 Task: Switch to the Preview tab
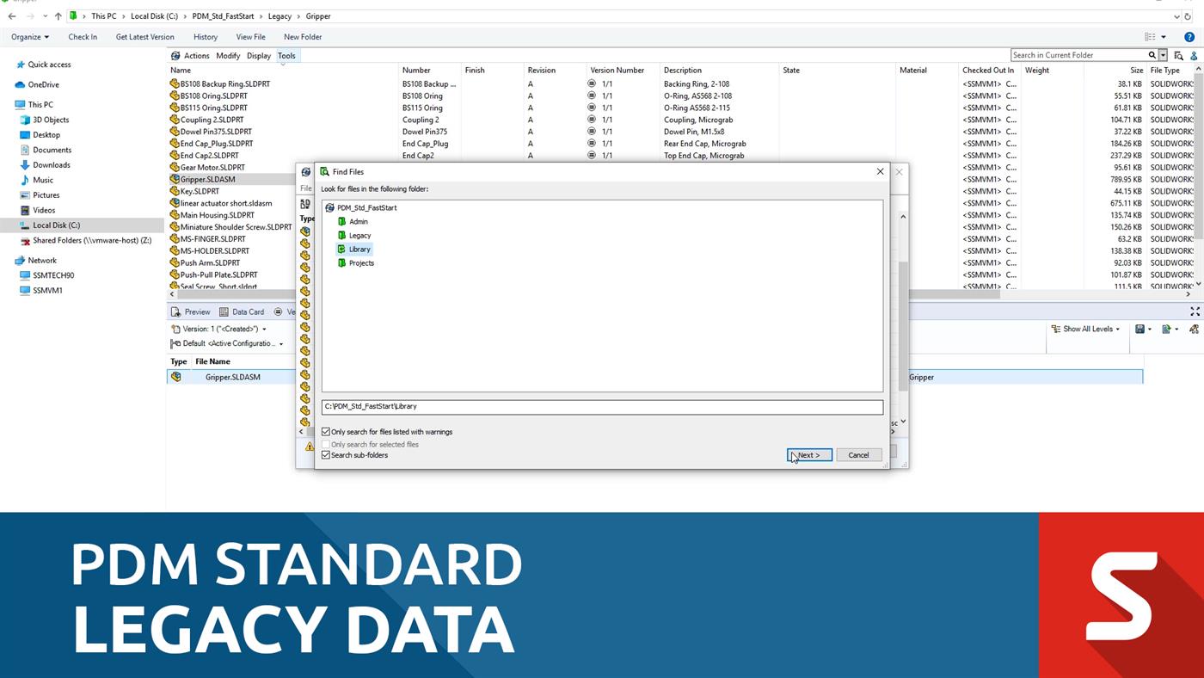click(191, 312)
